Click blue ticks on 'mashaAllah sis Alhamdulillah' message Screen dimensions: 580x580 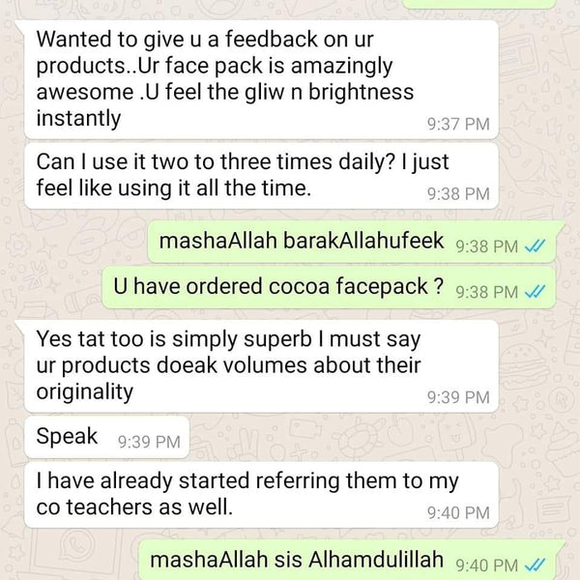[536, 565]
